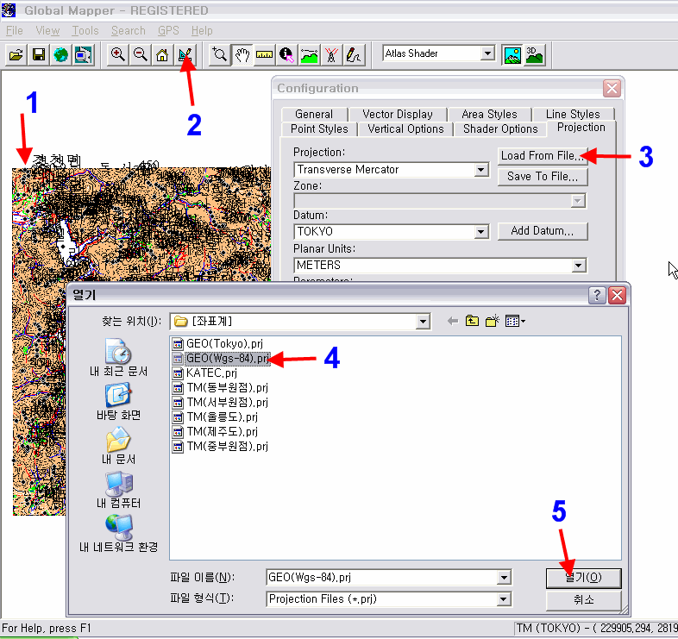Go back to previous folder arrow

453,322
